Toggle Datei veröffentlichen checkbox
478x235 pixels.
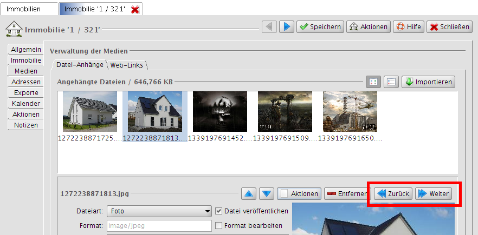click(x=219, y=211)
